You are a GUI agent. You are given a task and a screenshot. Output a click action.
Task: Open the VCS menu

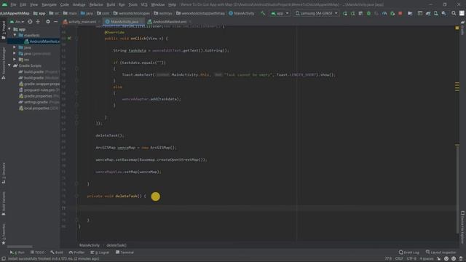pyautogui.click(x=144, y=5)
